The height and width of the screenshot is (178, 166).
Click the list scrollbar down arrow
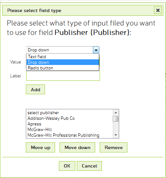tap(116, 135)
